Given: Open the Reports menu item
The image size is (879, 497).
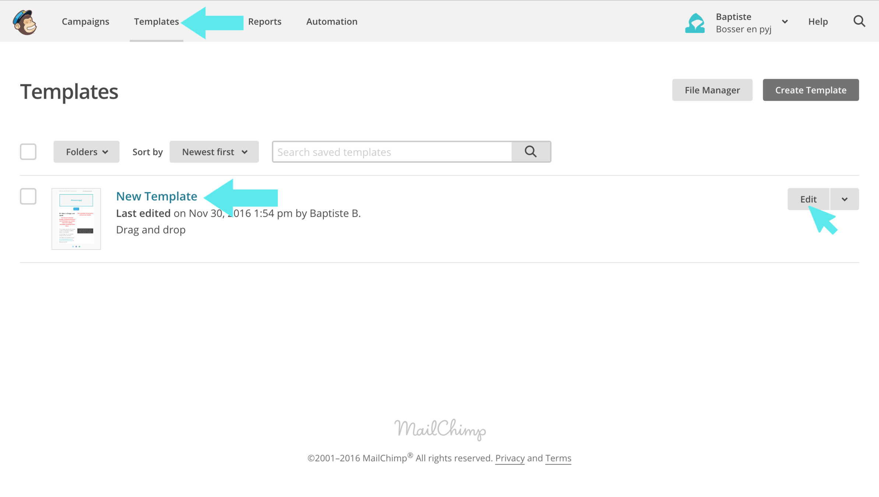Looking at the screenshot, I should pos(264,21).
